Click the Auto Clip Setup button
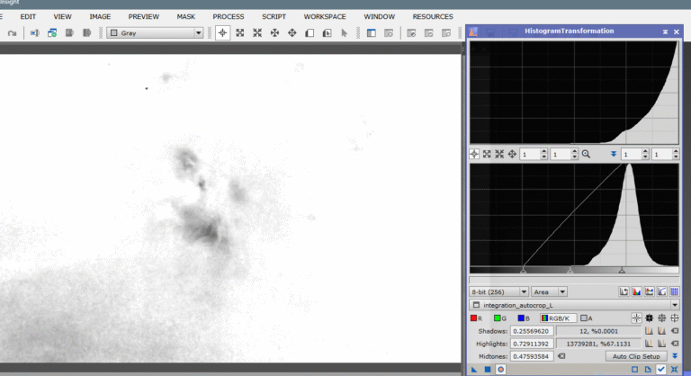The width and height of the screenshot is (691, 376). coord(636,356)
